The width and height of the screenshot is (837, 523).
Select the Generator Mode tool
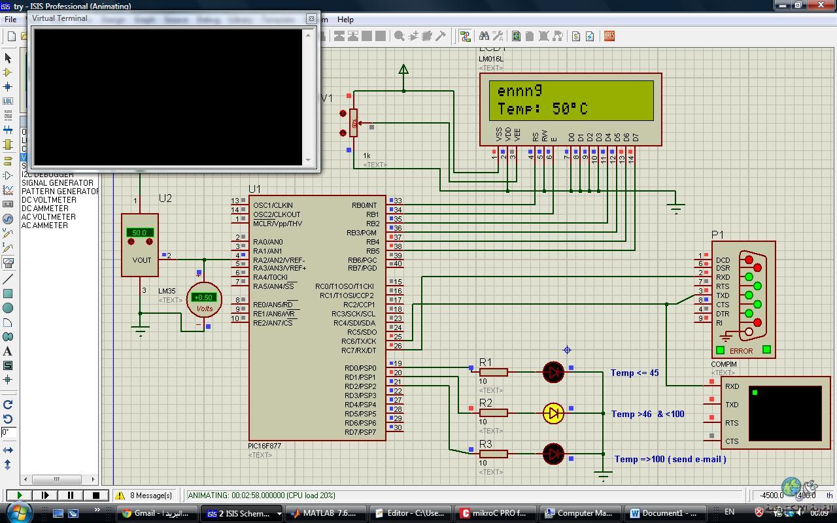click(x=8, y=218)
